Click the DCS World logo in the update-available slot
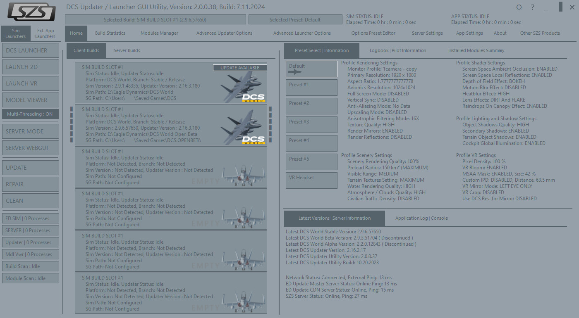Image resolution: width=579 pixels, height=318 pixels. [253, 98]
